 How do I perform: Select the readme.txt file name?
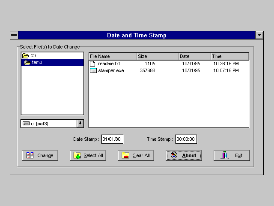109,64
